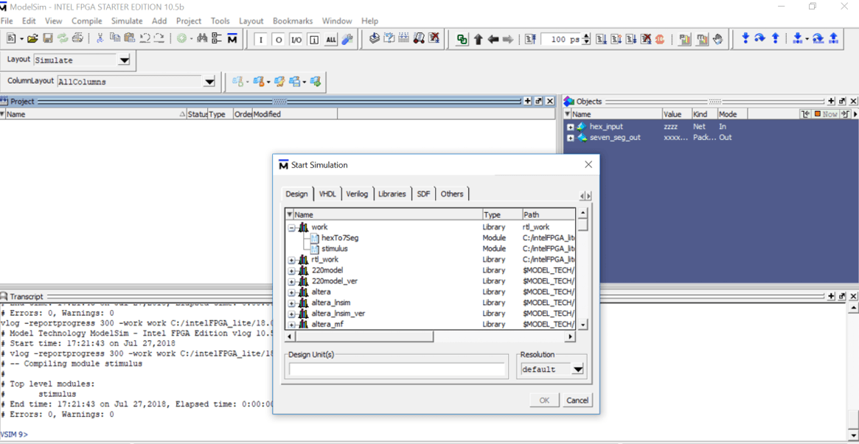Open the Tools menu

tap(220, 21)
